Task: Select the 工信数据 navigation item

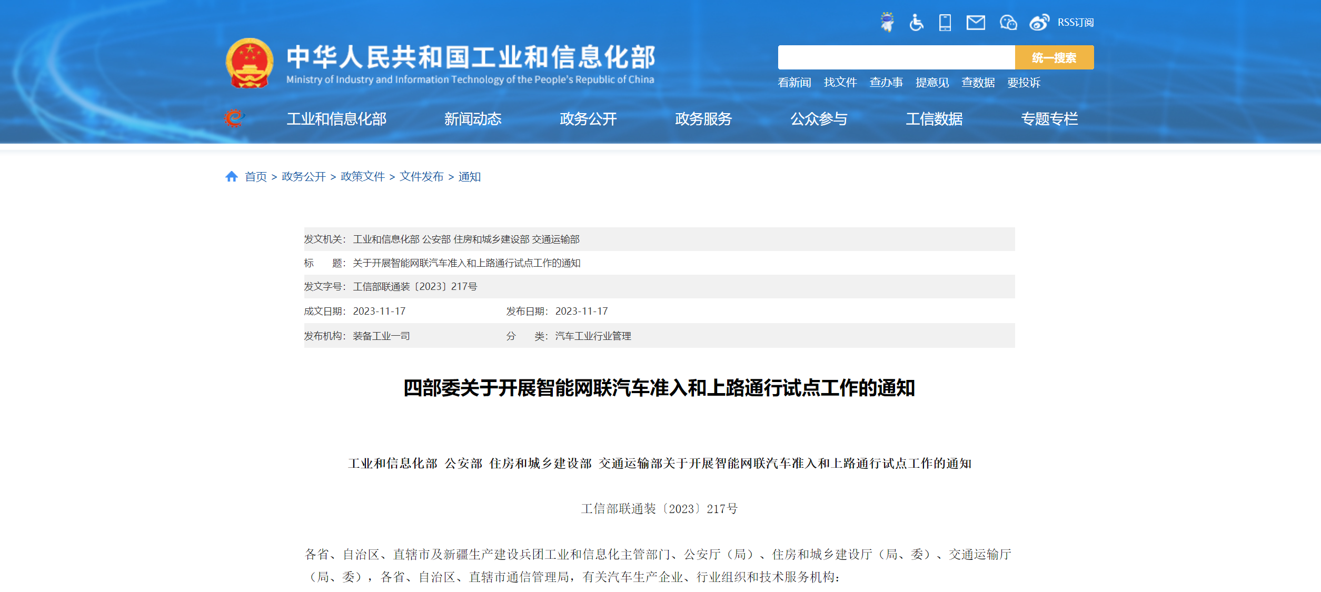Action: [x=934, y=119]
